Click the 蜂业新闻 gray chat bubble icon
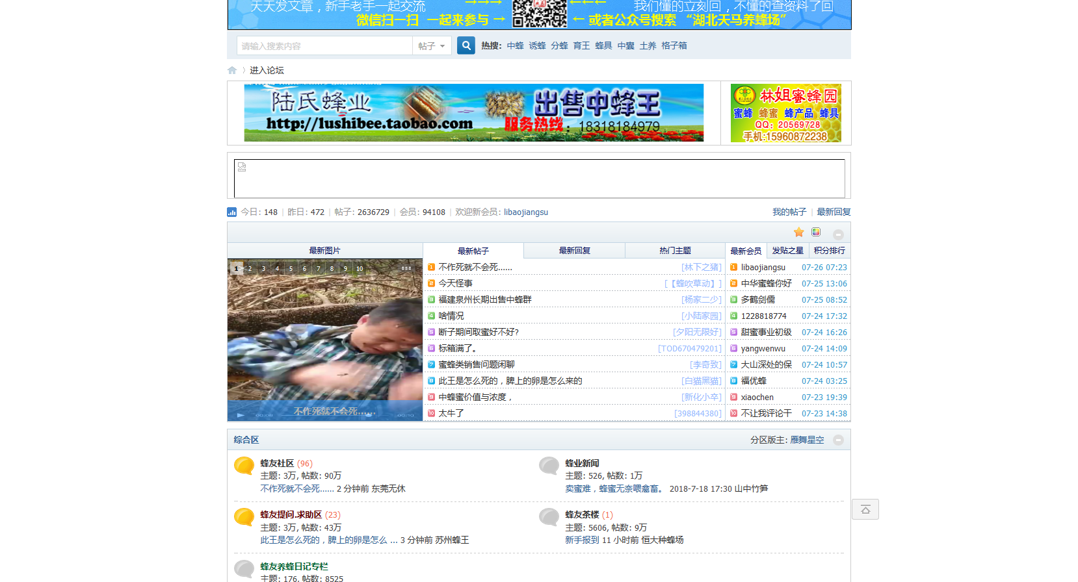The height and width of the screenshot is (582, 1078). click(x=549, y=466)
